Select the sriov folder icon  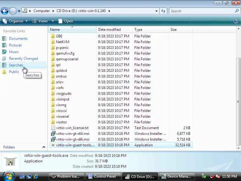[53, 82]
